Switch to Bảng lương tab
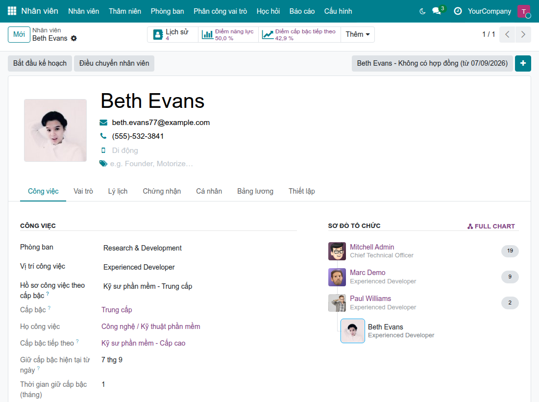 (255, 191)
